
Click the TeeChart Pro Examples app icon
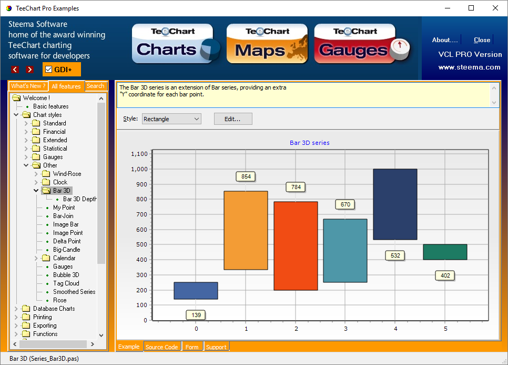tap(9, 8)
